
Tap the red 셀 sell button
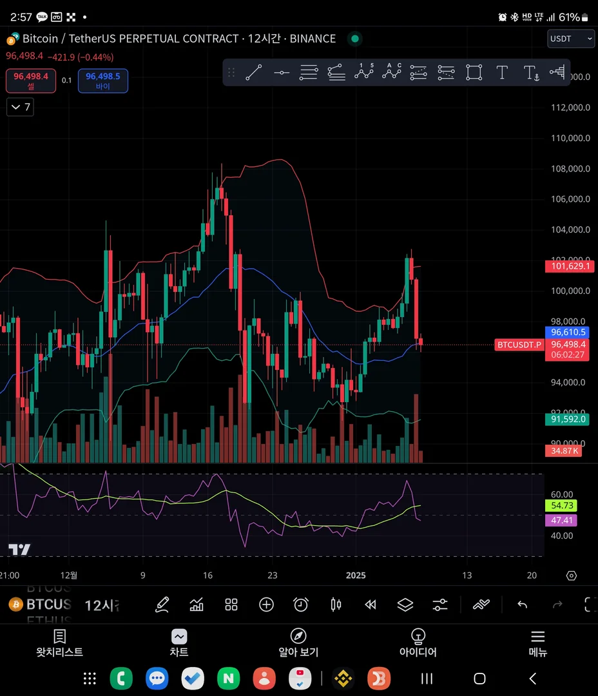[x=31, y=81]
